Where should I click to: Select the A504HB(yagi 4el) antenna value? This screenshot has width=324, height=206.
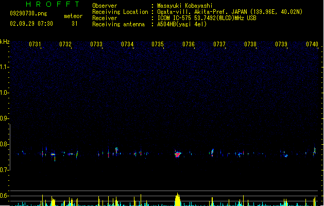182,24
